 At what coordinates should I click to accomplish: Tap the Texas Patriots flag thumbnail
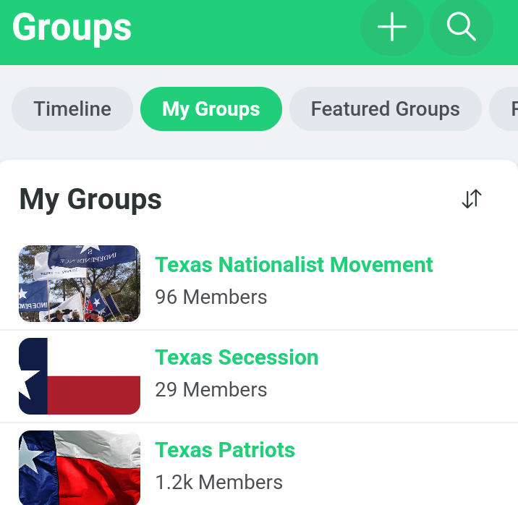tap(79, 467)
